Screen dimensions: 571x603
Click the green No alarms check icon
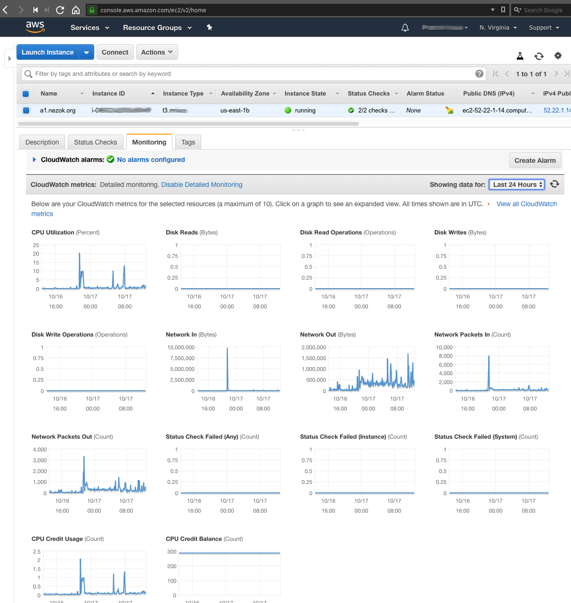[110, 159]
